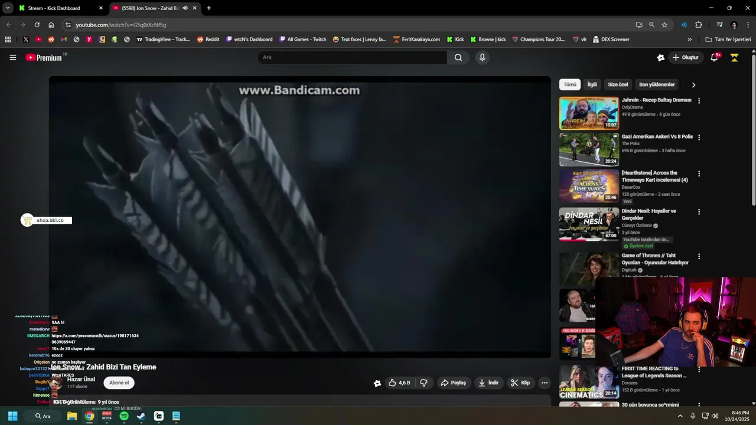Download the video with İndir button
Screen dimensions: 756x425
(x=488, y=382)
